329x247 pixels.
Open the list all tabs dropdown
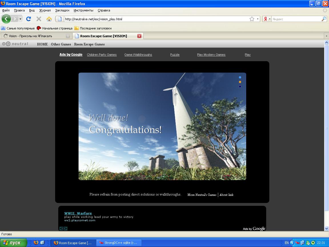point(326,36)
